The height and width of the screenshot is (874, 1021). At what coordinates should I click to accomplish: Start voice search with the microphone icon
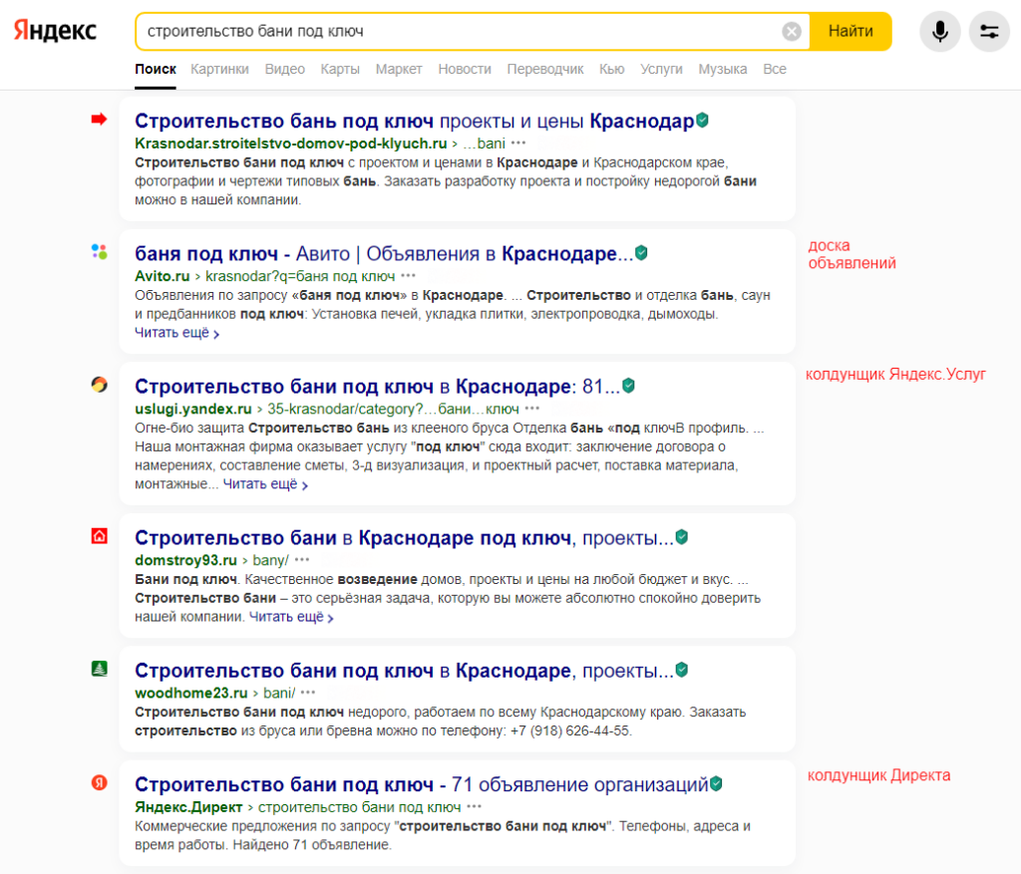(x=939, y=31)
